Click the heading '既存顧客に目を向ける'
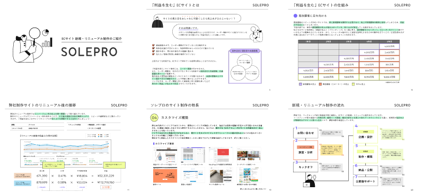The width and height of the screenshot is (424, 193). point(313,16)
